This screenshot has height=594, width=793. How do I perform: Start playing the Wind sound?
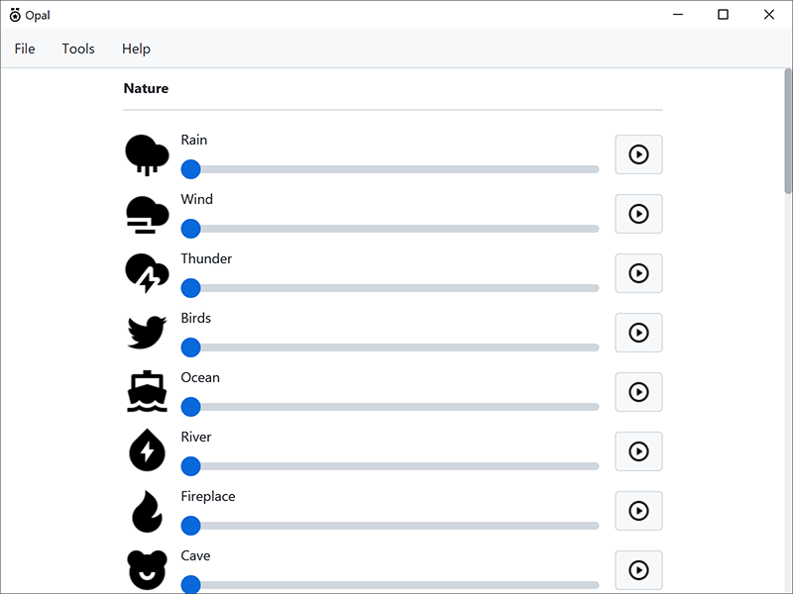point(638,214)
